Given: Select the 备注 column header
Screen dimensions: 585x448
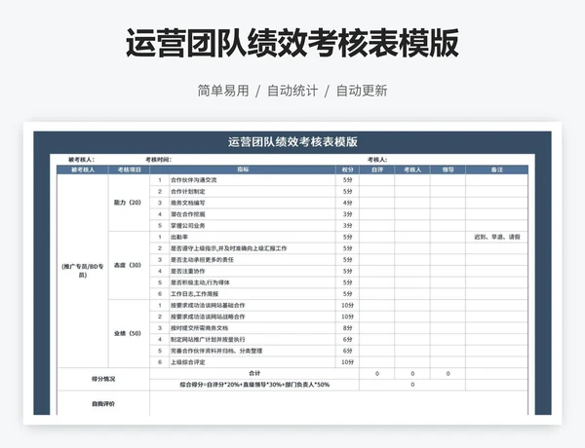Looking at the screenshot, I should click(x=497, y=169).
